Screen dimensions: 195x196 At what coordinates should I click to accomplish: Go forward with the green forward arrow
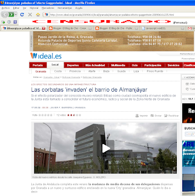pyautogui.click(x=11, y=15)
